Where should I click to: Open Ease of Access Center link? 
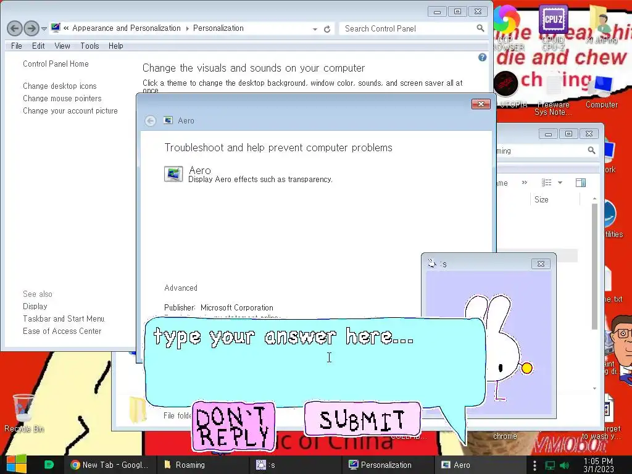pyautogui.click(x=62, y=331)
